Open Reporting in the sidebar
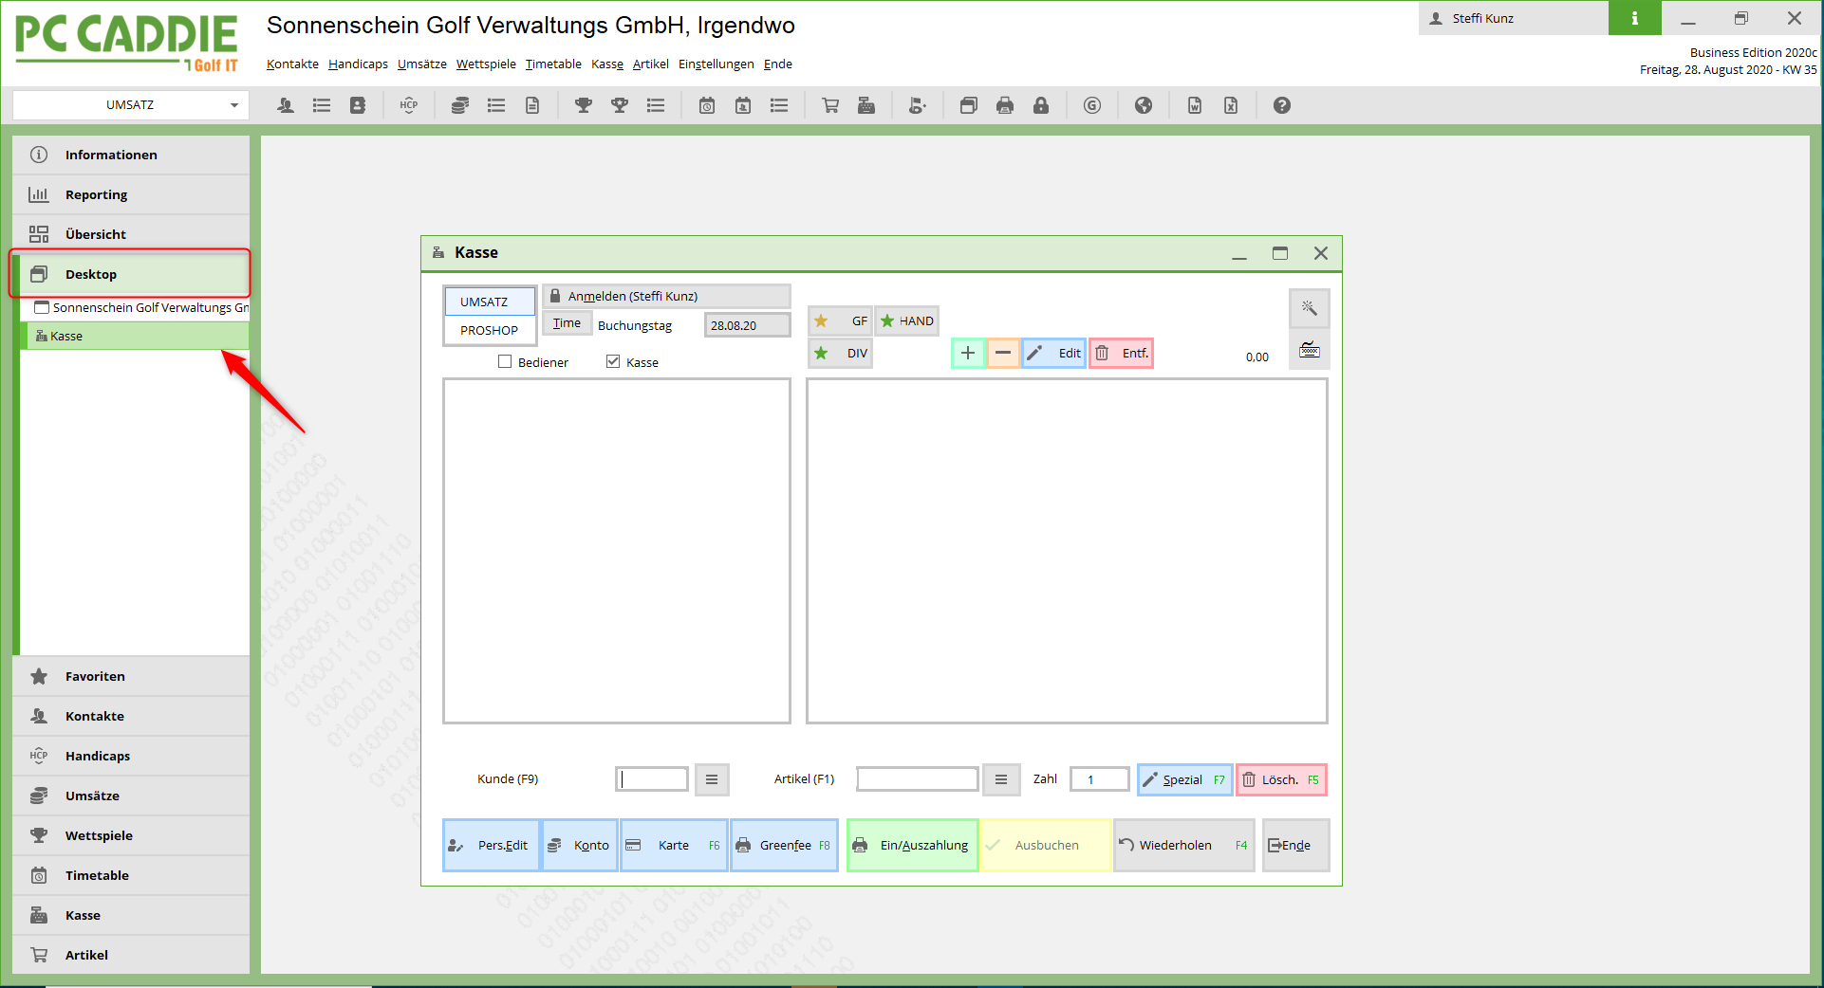Viewport: 1824px width, 988px height. coord(131,194)
